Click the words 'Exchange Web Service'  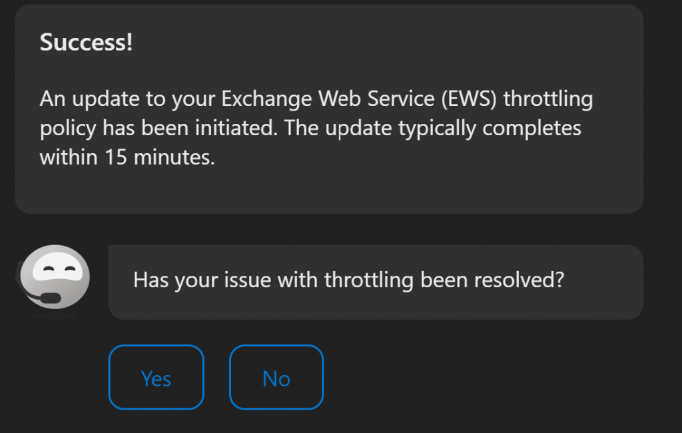(x=328, y=99)
